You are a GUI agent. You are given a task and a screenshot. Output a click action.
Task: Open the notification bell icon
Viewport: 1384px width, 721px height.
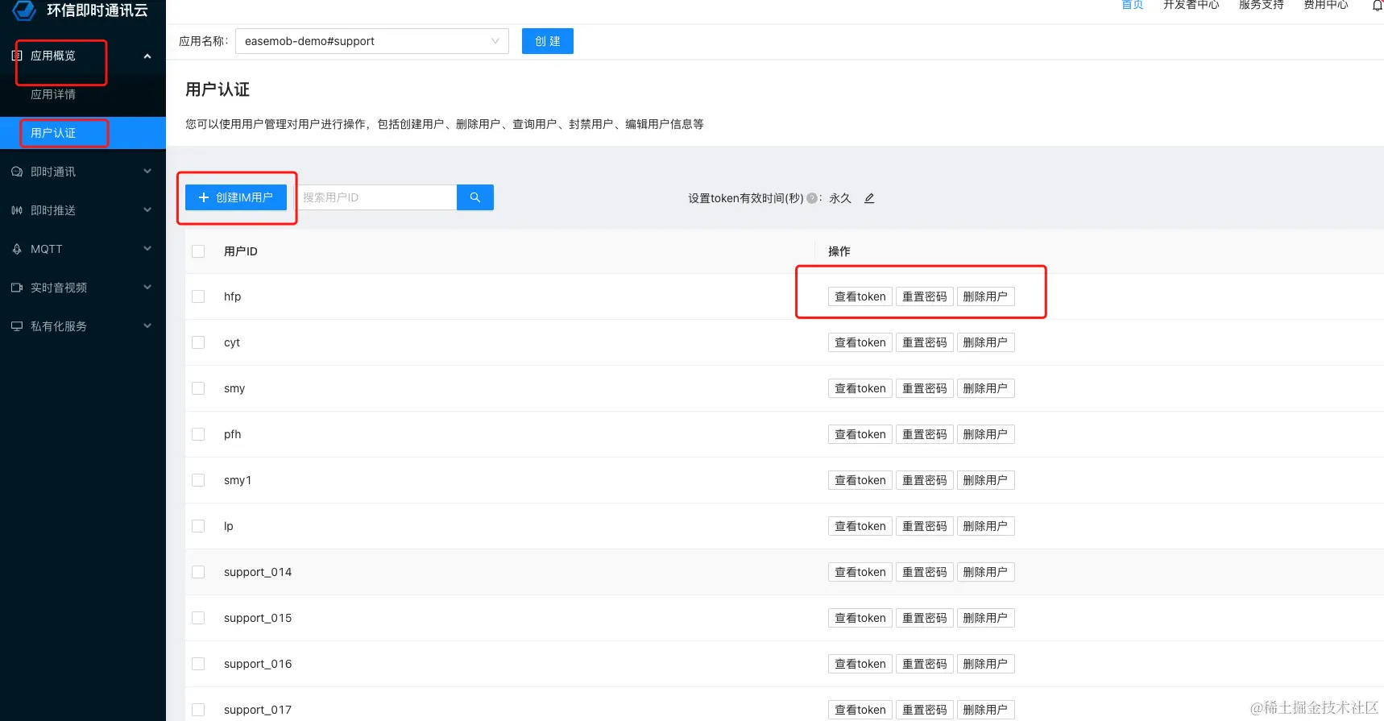click(x=1378, y=5)
